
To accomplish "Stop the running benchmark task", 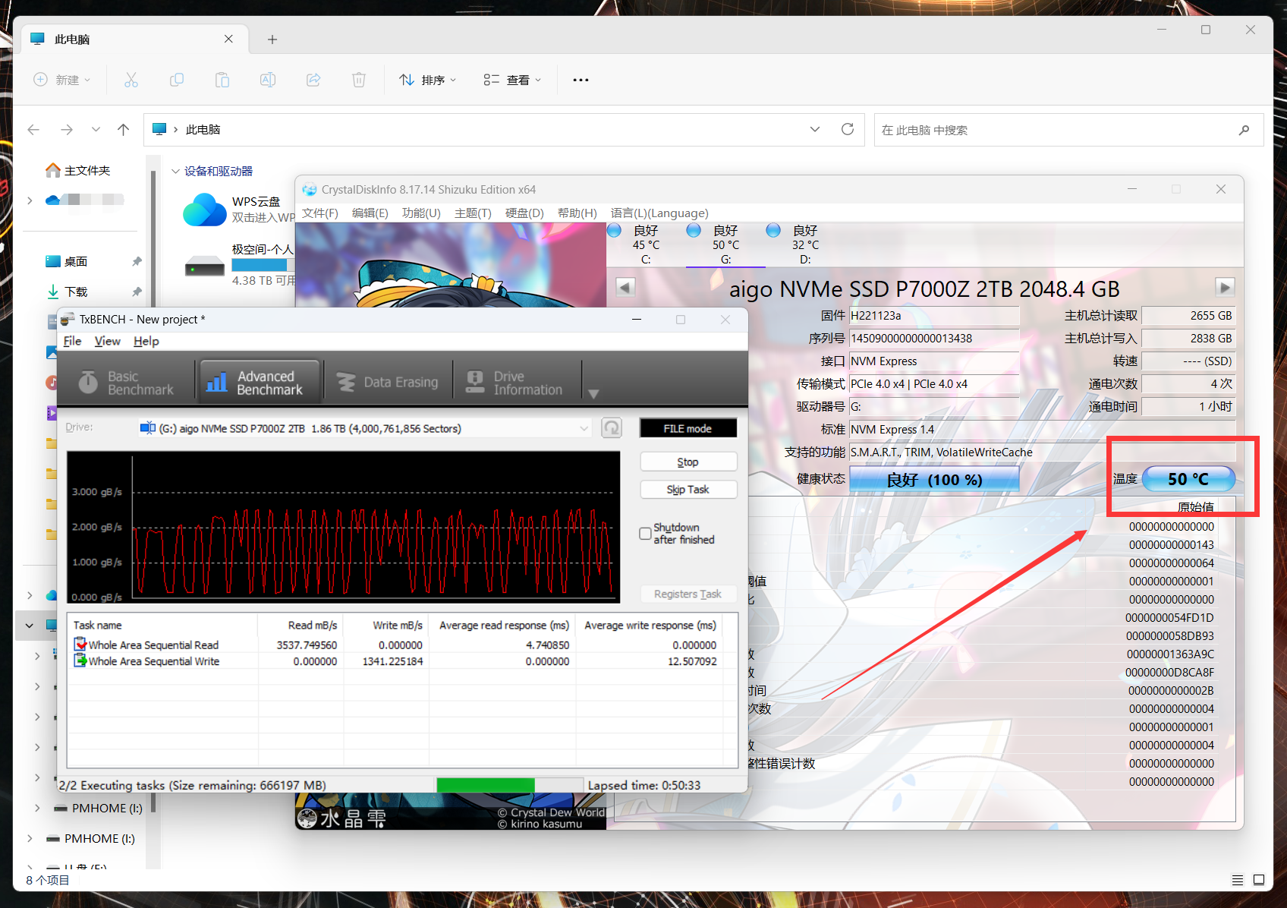I will [x=688, y=462].
